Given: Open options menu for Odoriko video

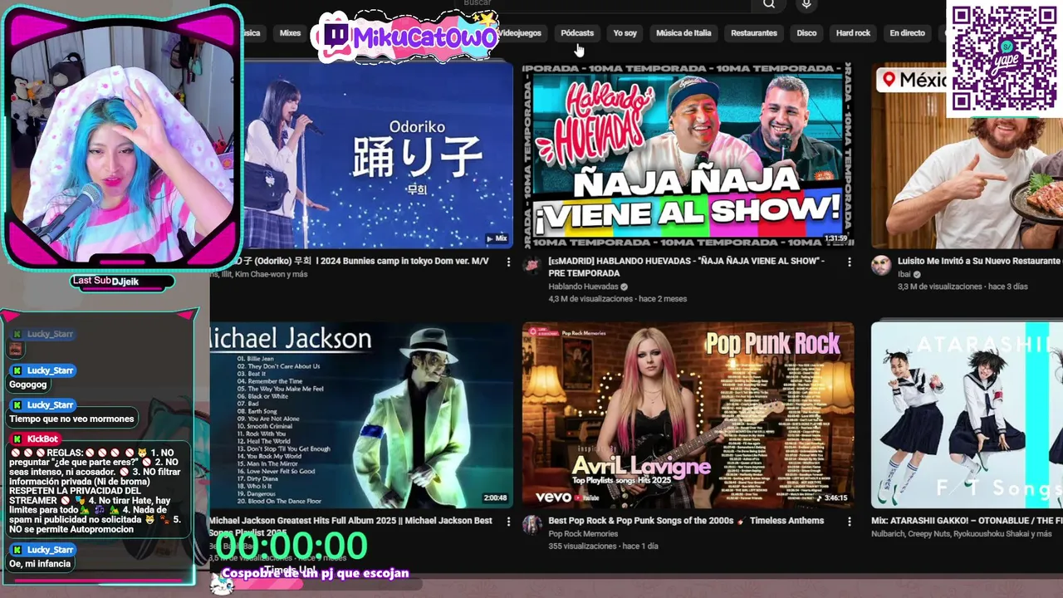Looking at the screenshot, I should pyautogui.click(x=508, y=262).
